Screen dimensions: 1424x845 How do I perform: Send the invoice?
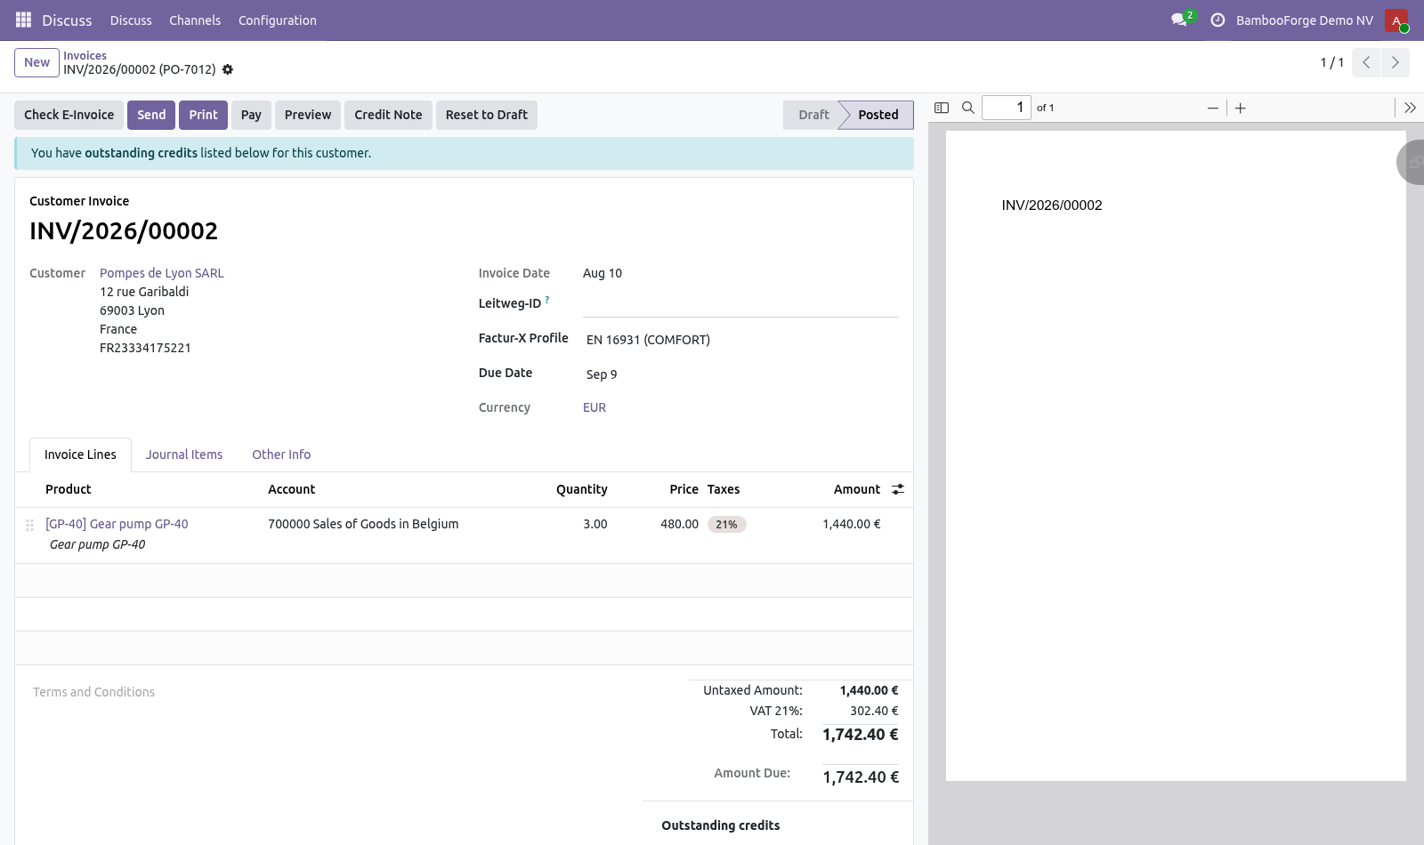(151, 115)
